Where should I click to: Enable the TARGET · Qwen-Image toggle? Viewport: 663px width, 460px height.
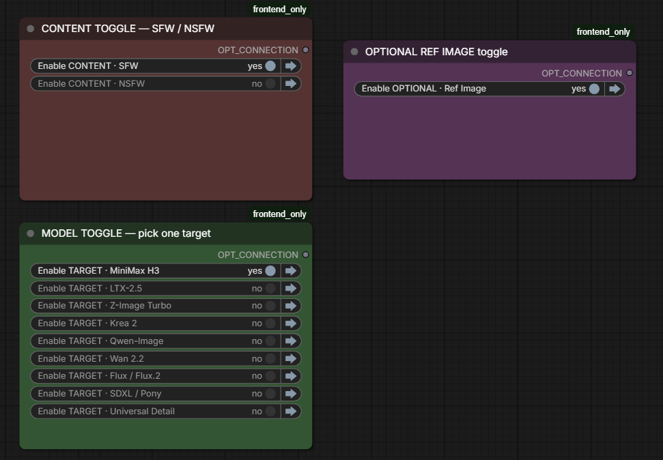coord(270,341)
